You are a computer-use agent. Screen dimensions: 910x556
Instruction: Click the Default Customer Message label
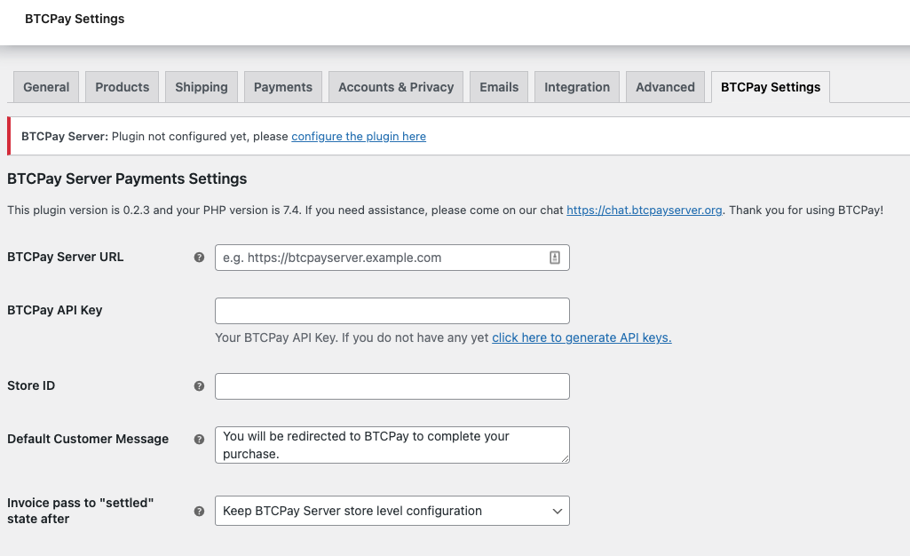click(88, 439)
